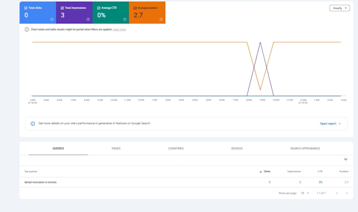Click clicks value 0 in query row

click(270, 183)
